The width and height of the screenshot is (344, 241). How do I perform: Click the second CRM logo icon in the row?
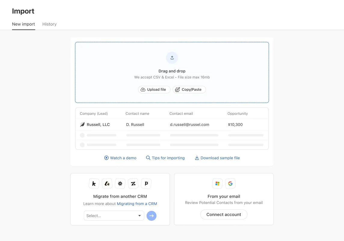(107, 184)
